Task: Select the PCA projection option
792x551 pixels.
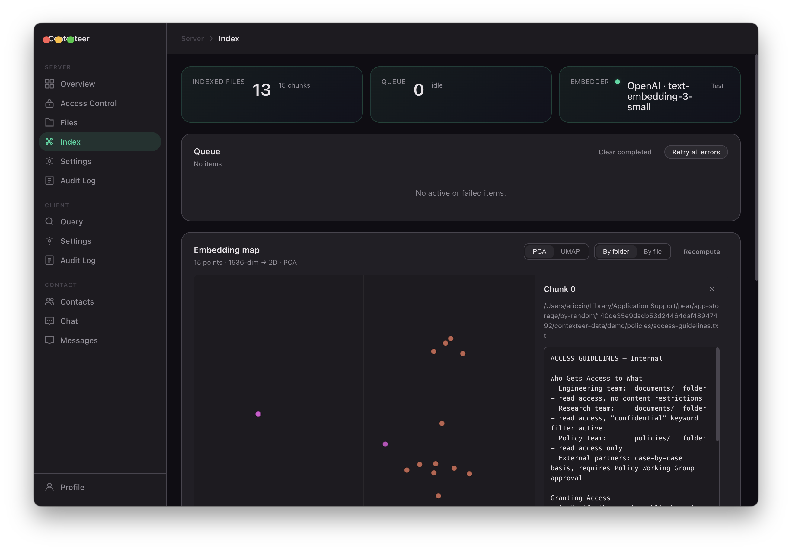Action: tap(539, 251)
